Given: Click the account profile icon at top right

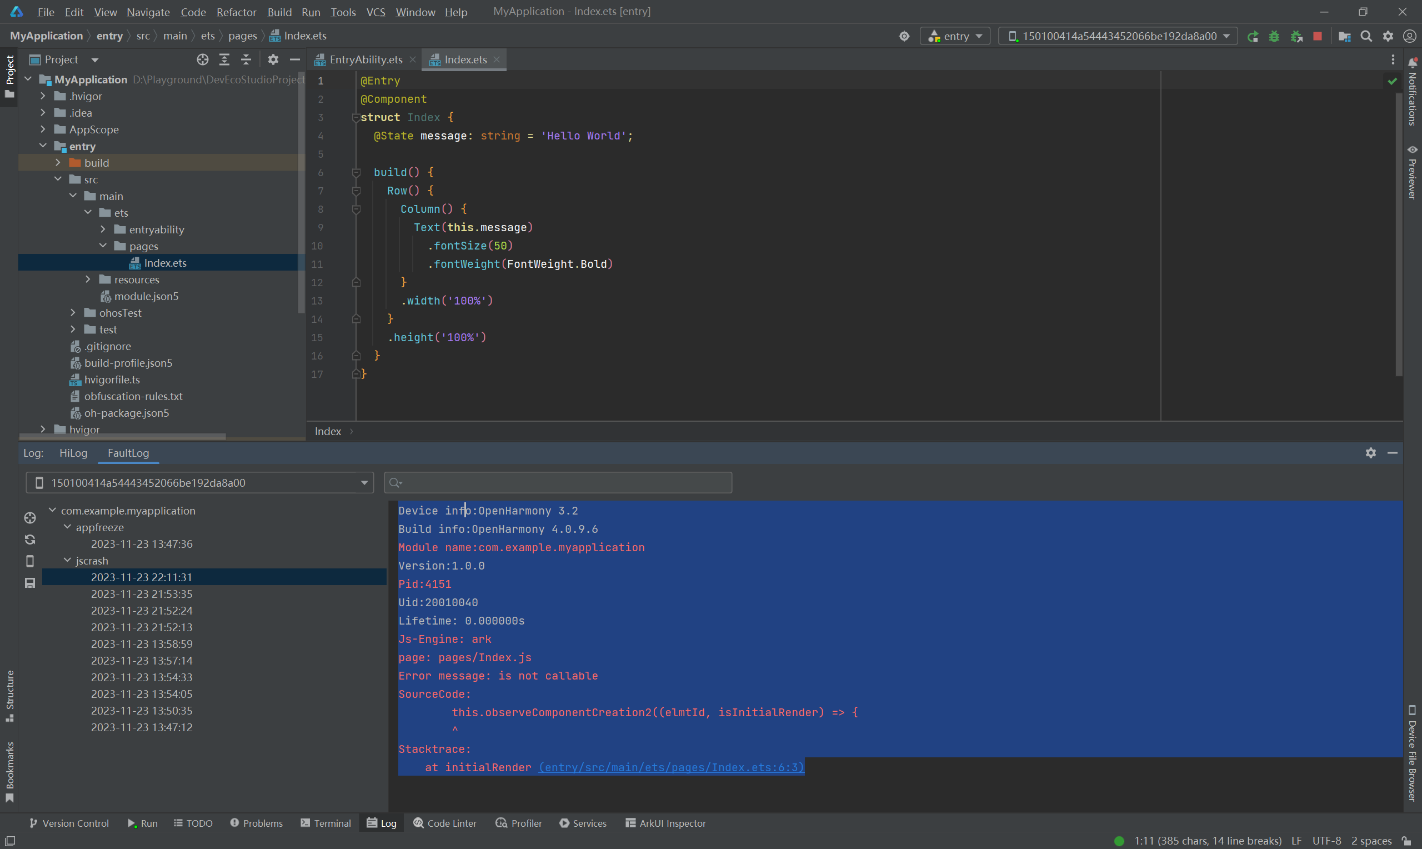Looking at the screenshot, I should click(x=1409, y=36).
